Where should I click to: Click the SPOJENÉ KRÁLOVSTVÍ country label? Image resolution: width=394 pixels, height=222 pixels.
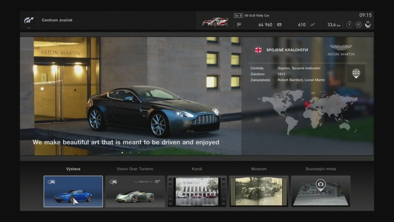pyautogui.click(x=287, y=50)
